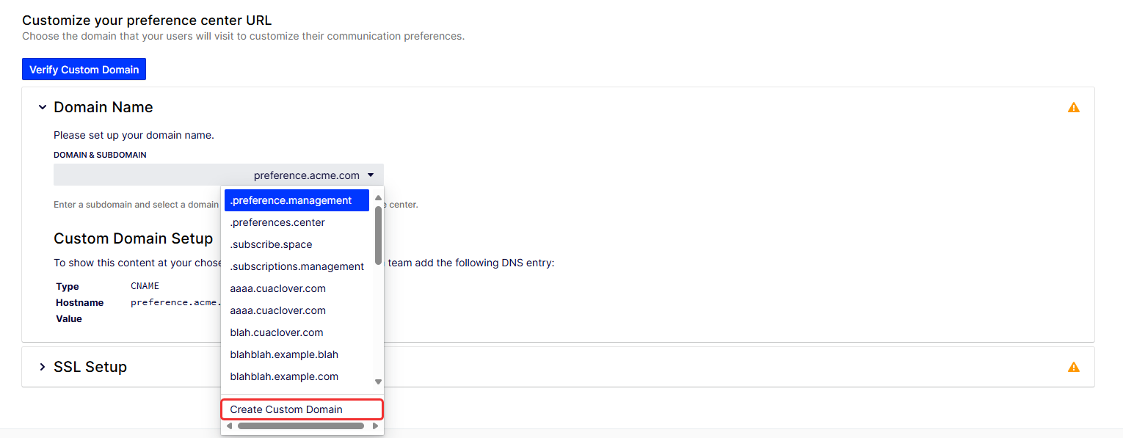Click the SSL Setup section title
Image resolution: width=1123 pixels, height=438 pixels.
pyautogui.click(x=90, y=367)
